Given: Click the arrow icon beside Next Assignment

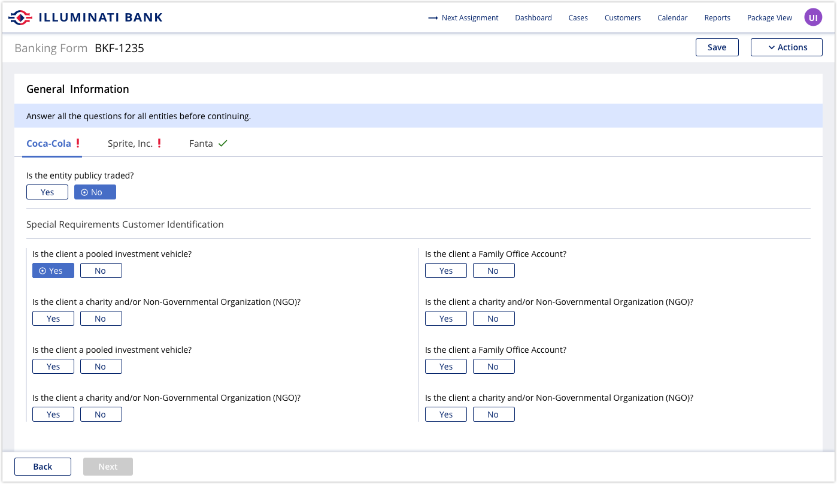Looking at the screenshot, I should tap(432, 18).
